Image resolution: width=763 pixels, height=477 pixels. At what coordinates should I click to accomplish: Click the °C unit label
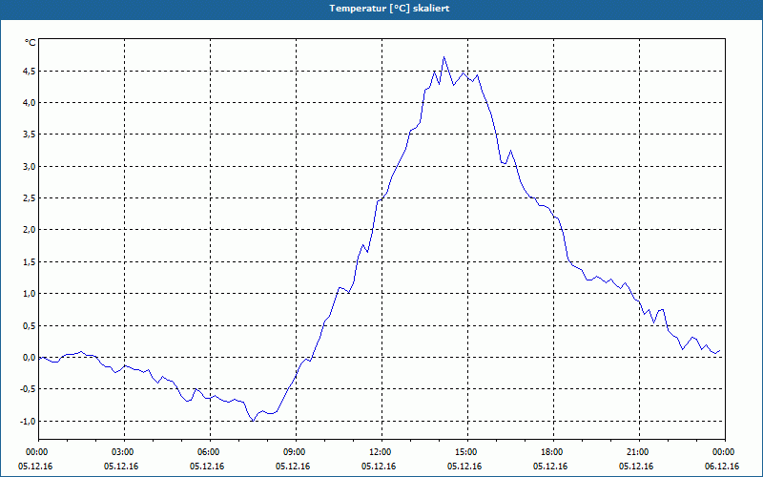31,43
